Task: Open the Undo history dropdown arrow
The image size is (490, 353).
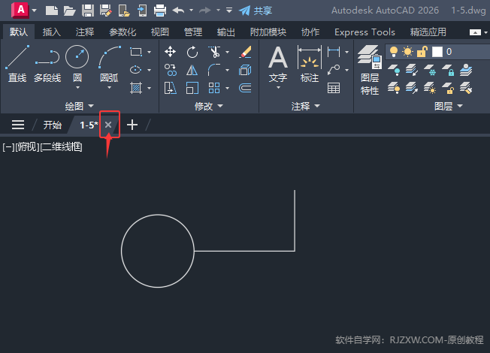Action: click(191, 11)
